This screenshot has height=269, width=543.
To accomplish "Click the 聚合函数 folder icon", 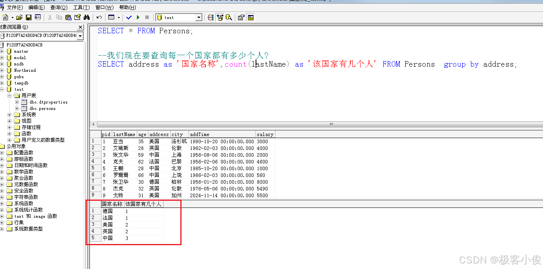I will pyautogui.click(x=9, y=178).
